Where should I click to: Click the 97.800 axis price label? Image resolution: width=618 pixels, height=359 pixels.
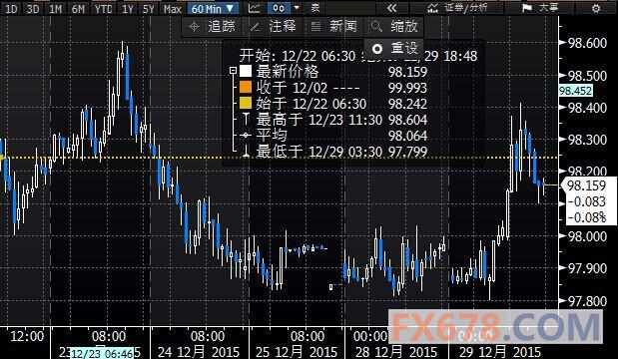click(x=587, y=301)
